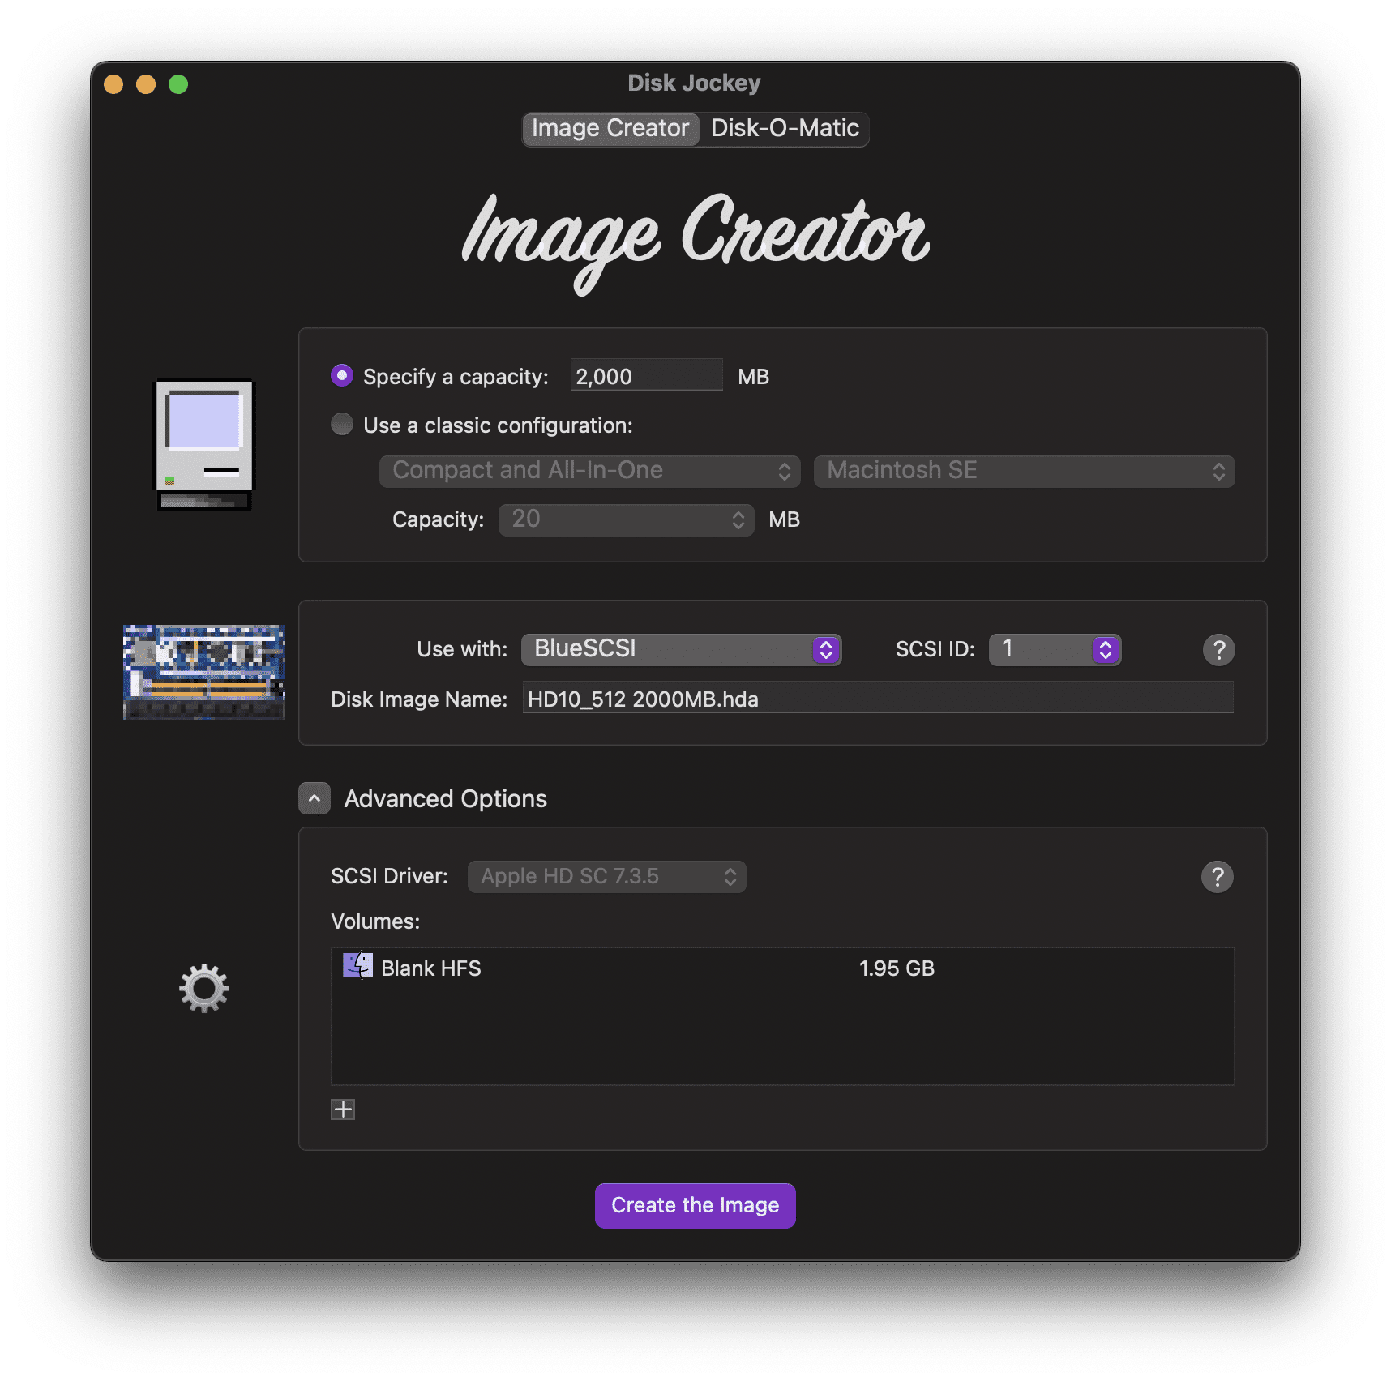Screen dimensions: 1391x1381
Task: Close the Disk Jockey window
Action: click(x=113, y=84)
